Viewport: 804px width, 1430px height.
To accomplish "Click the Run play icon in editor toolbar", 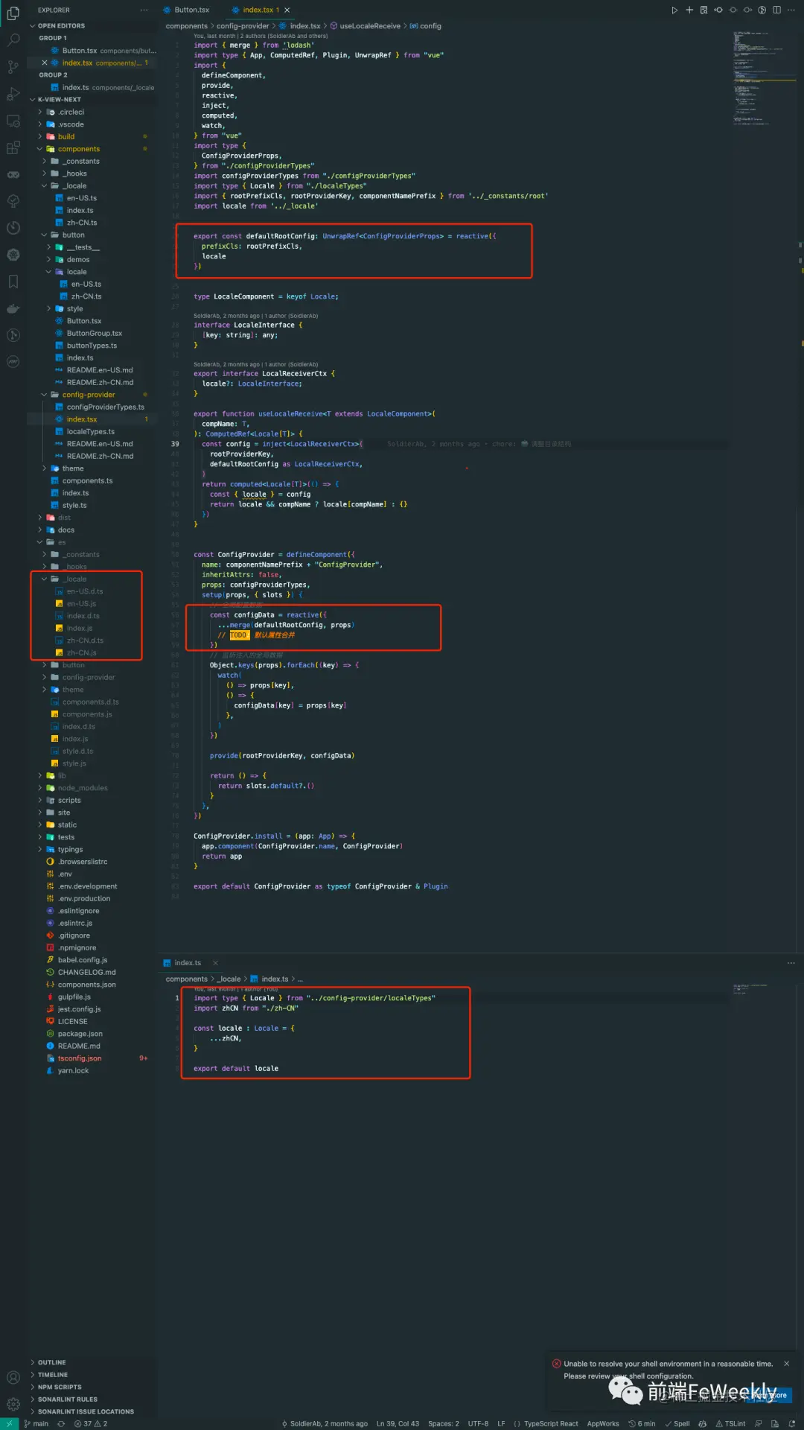I will (x=674, y=10).
